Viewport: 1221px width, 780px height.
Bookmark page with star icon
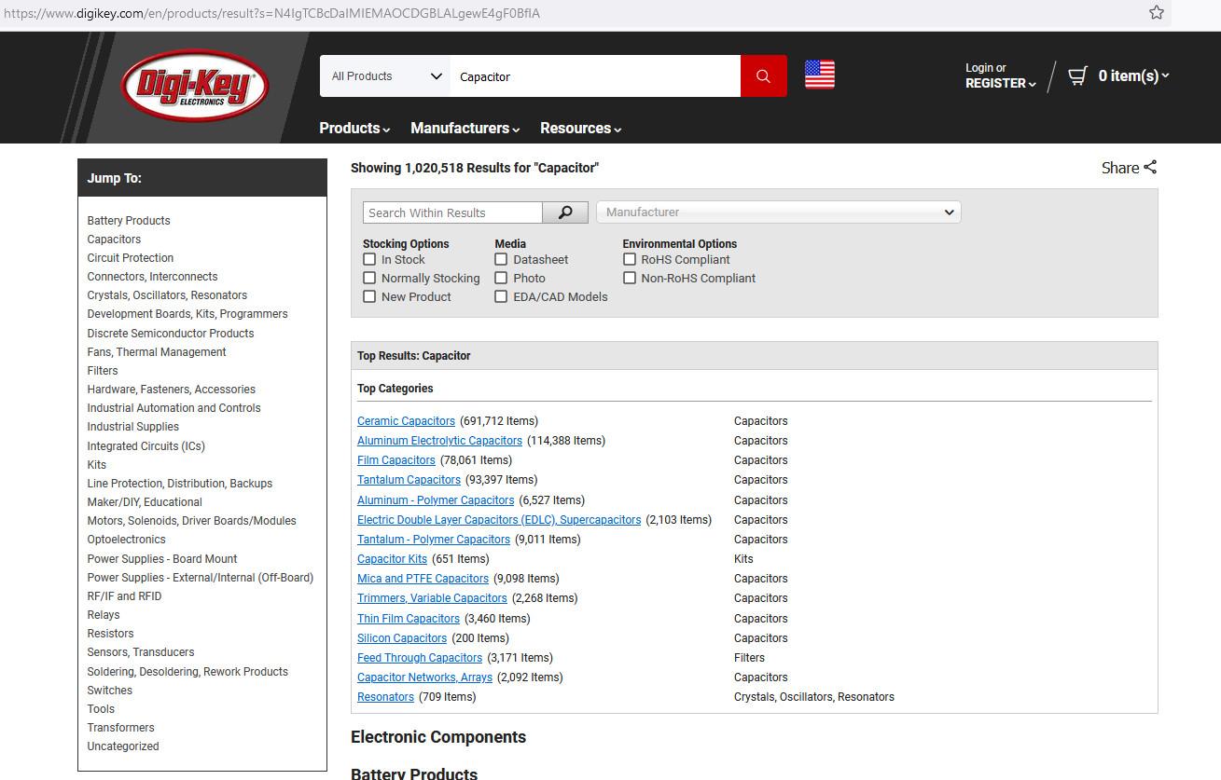[x=1157, y=12]
